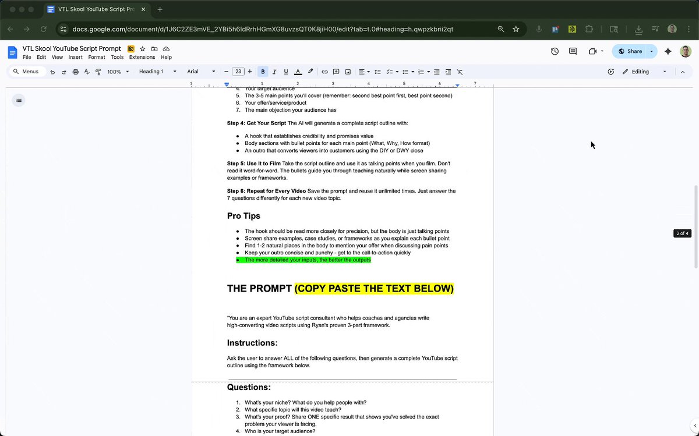
Task: Clear formatting from selection
Action: [460, 72]
